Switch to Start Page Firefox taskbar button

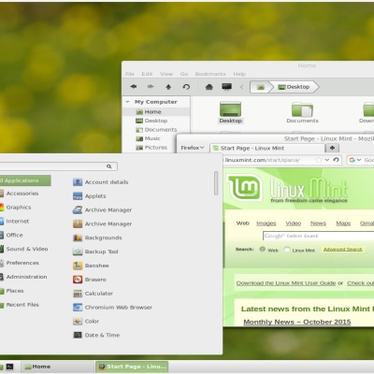[132, 367]
